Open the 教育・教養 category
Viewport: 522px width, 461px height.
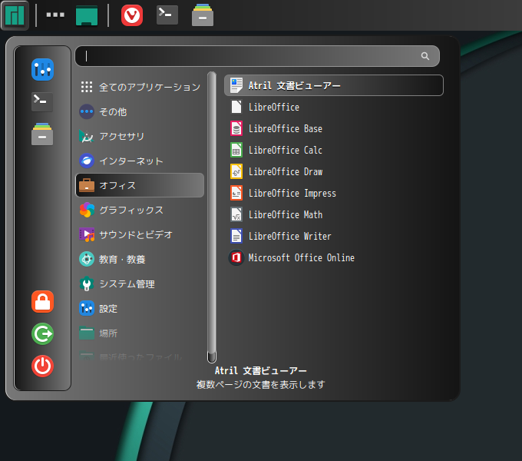pyautogui.click(x=140, y=259)
